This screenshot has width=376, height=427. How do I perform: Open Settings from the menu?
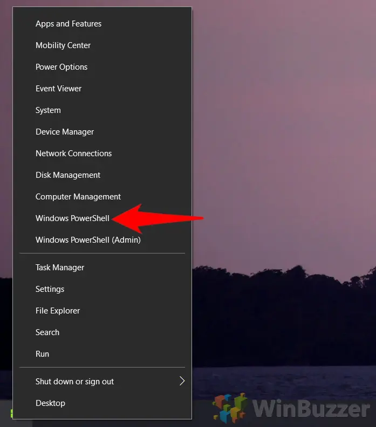(102, 289)
